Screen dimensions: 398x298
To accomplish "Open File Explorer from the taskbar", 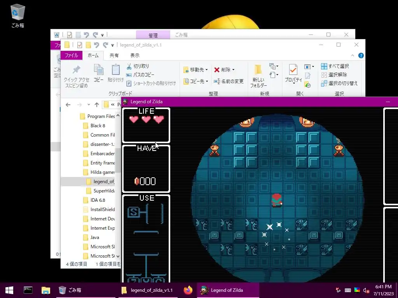I will tap(46, 290).
